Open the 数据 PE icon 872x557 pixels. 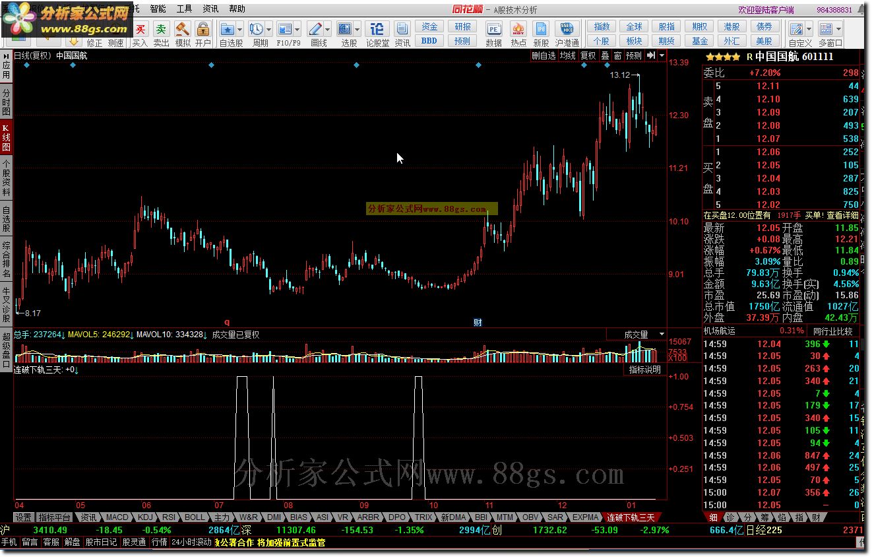point(493,29)
